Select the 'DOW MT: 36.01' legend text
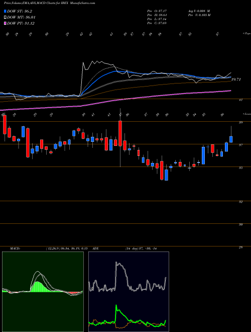 tap(22, 18)
